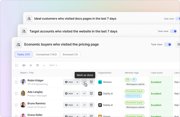Snooze Robin Kidger's task with the alarm icon
Image resolution: width=180 pixels, height=117 pixels.
91,82
